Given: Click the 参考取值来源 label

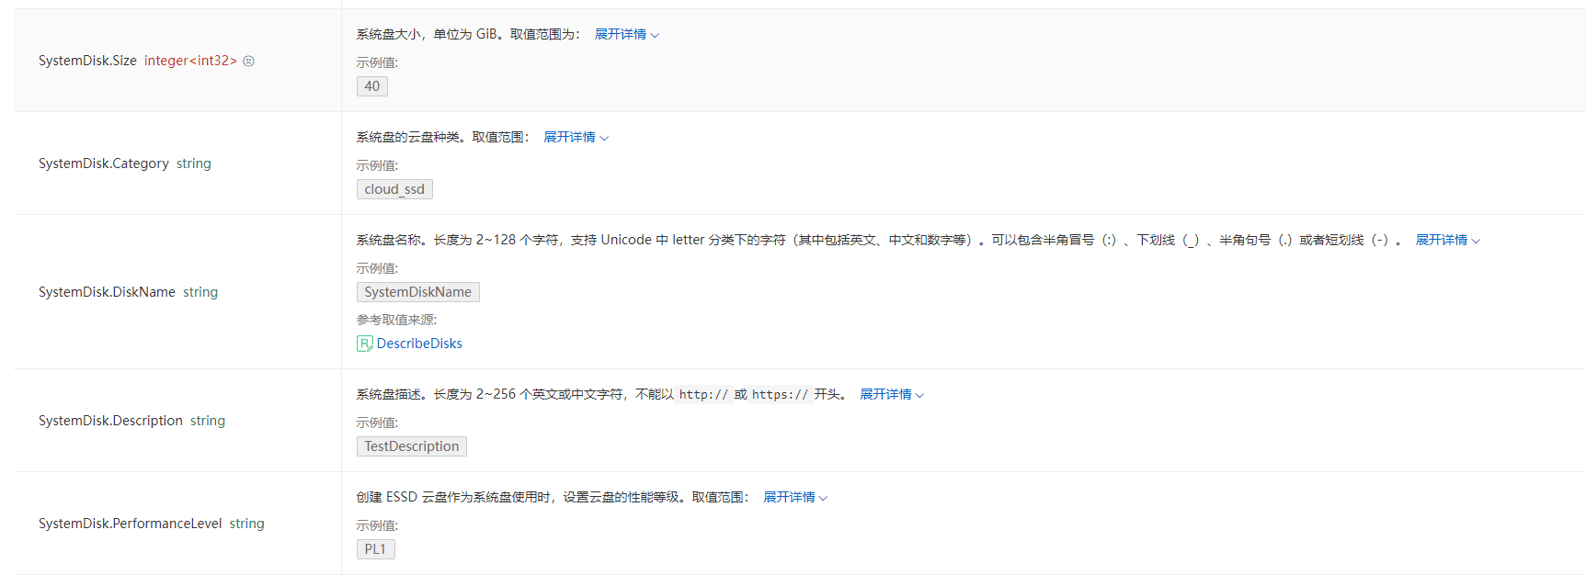Looking at the screenshot, I should 396,320.
